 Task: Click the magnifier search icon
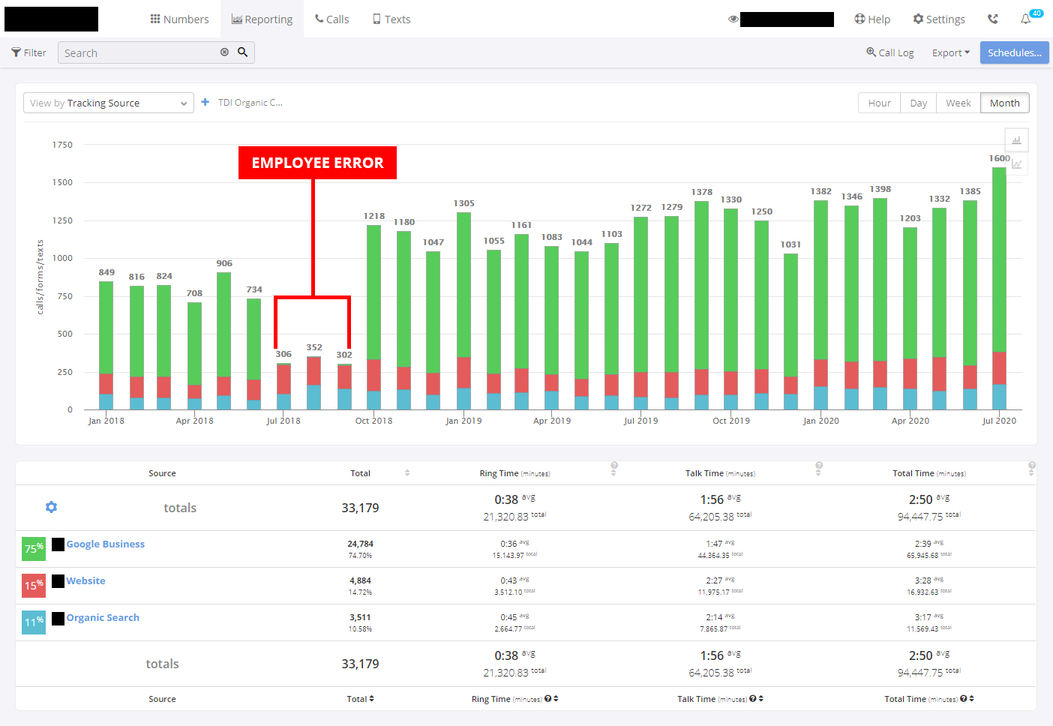coord(243,52)
